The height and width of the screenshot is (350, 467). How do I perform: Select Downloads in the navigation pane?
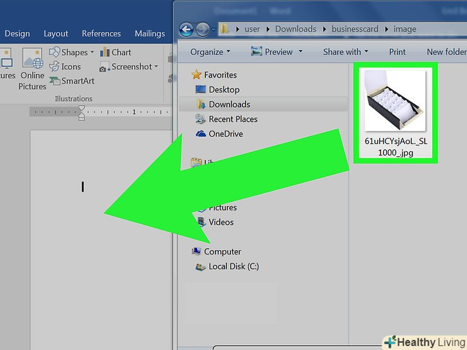pos(263,104)
